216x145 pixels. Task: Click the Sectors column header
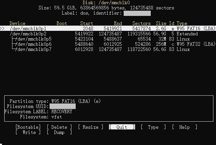[142, 23]
